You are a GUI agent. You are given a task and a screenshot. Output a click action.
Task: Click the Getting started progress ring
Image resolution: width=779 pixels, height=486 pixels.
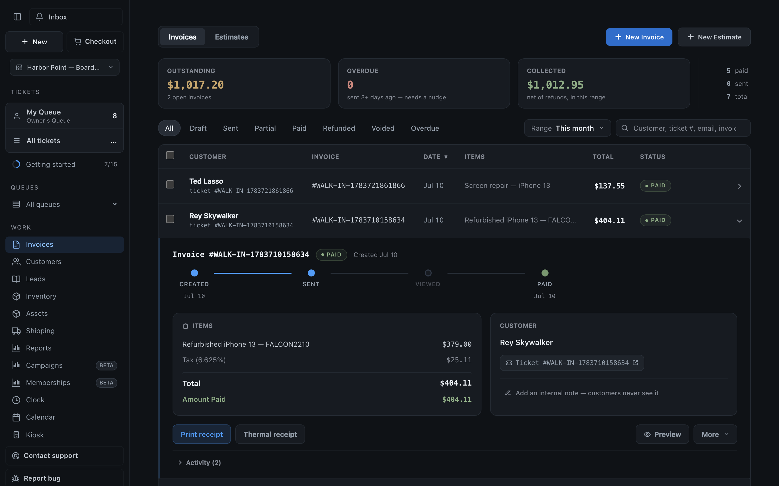point(16,164)
